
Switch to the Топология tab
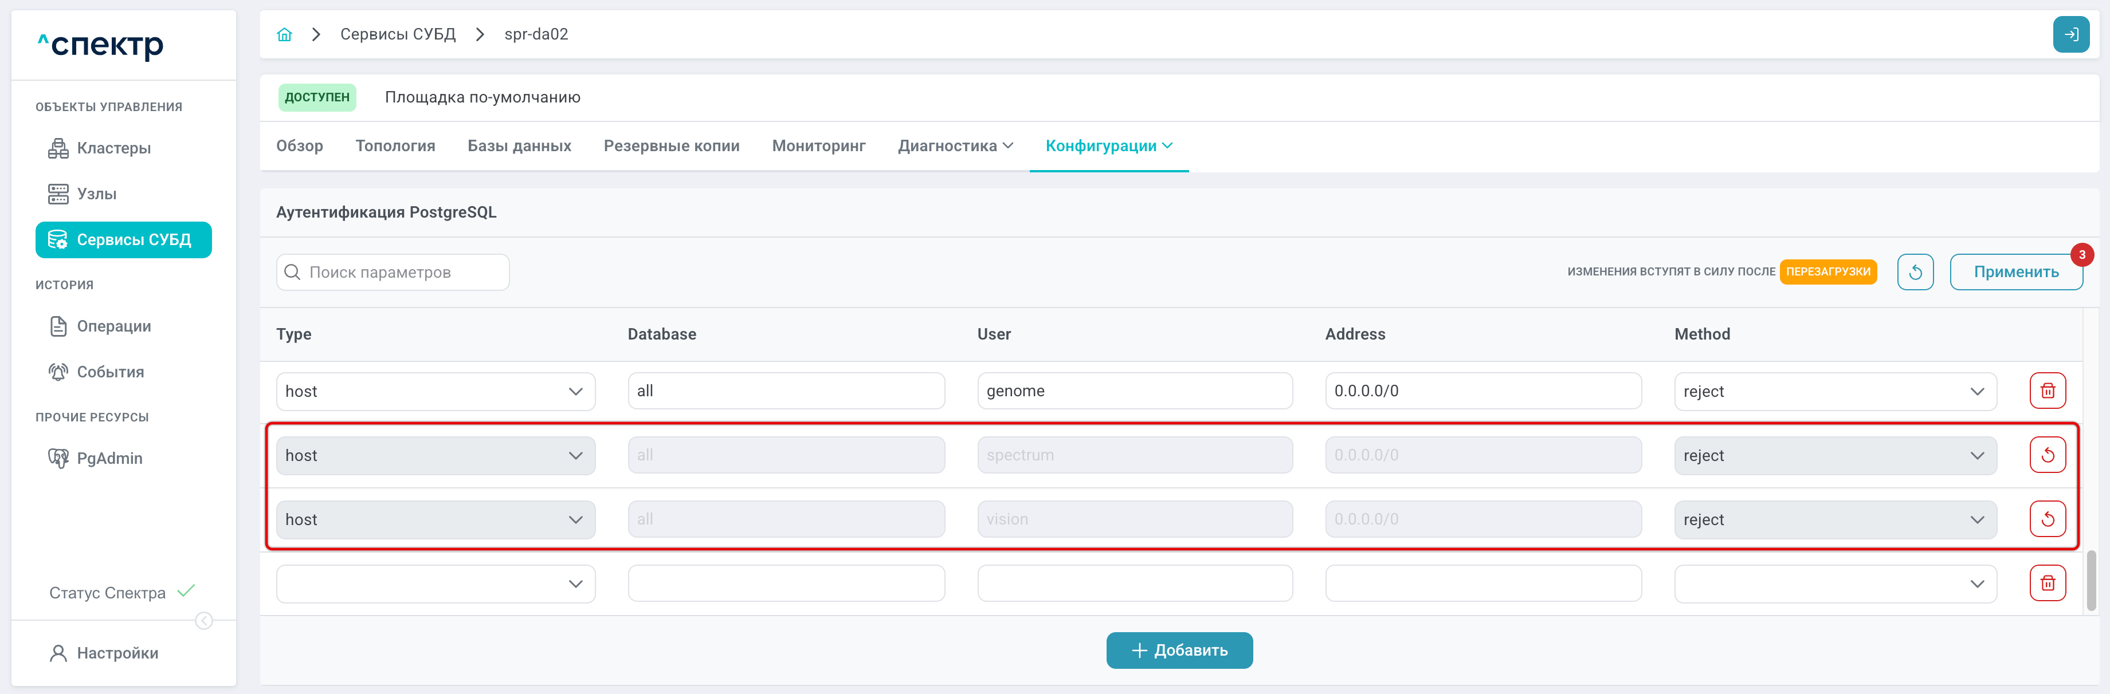click(x=395, y=145)
